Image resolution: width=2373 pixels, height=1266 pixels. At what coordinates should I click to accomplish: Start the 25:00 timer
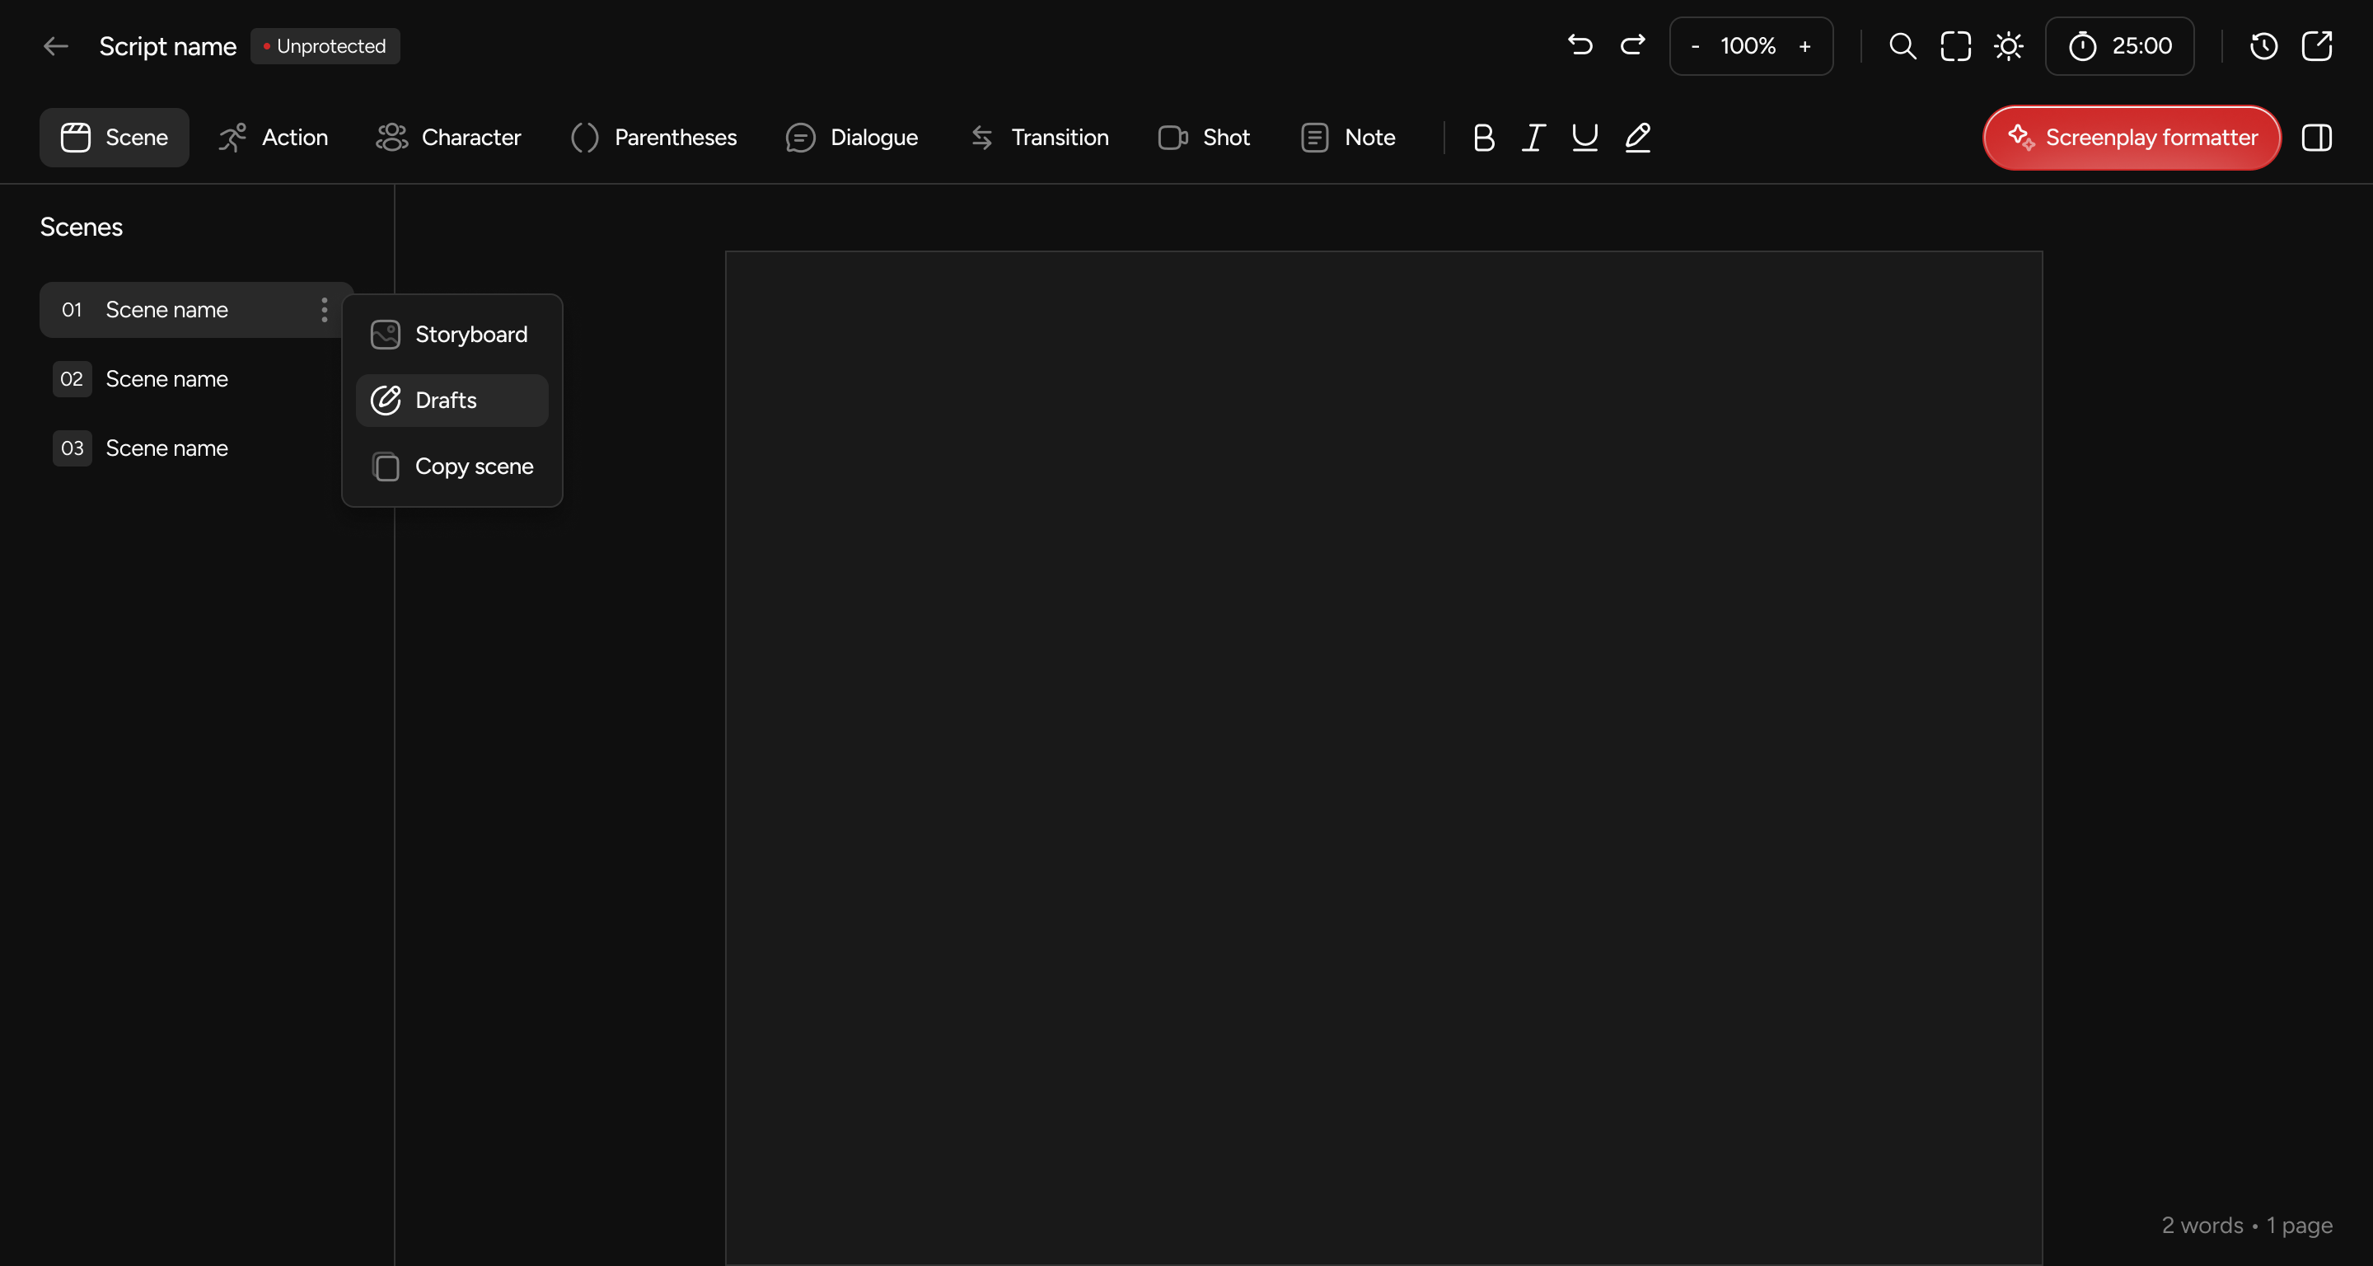2120,46
